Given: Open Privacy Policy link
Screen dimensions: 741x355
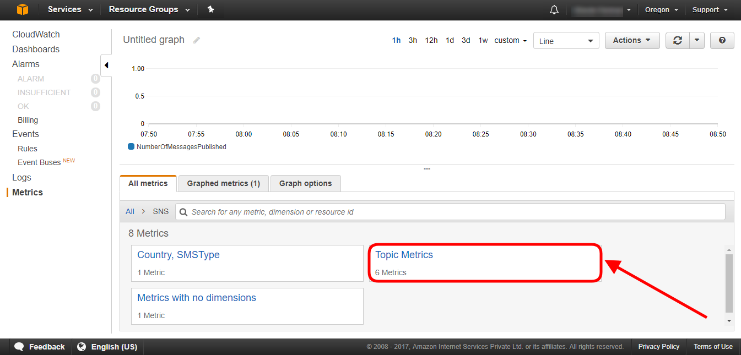Looking at the screenshot, I should (x=658, y=347).
